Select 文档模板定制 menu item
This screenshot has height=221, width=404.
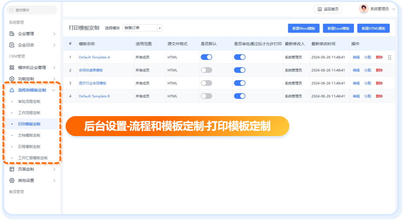point(29,135)
